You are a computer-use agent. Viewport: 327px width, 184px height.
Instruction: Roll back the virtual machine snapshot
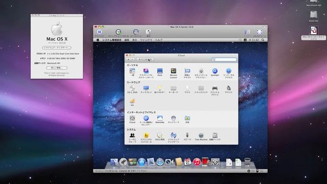pyautogui.click(x=136, y=33)
